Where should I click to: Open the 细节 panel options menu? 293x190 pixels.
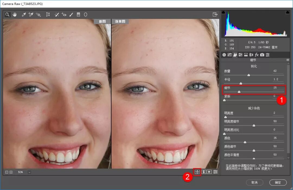[288, 60]
